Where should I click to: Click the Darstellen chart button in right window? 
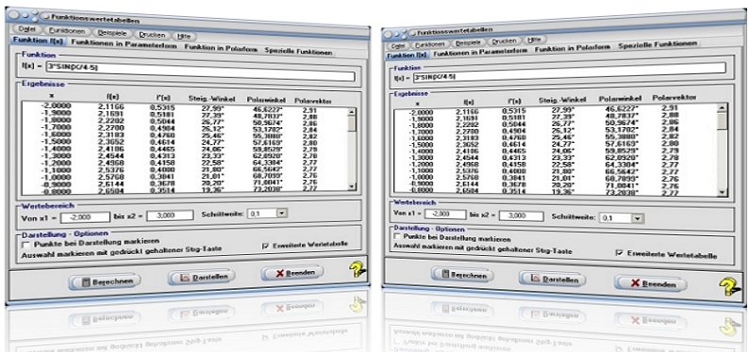pyautogui.click(x=552, y=280)
